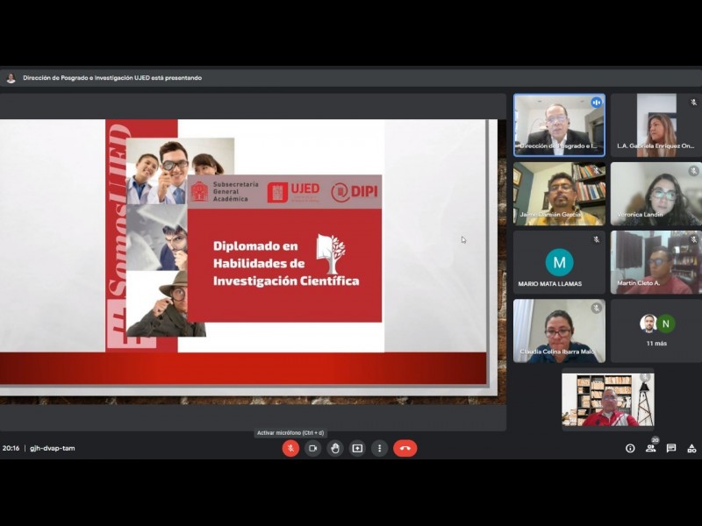This screenshot has height=526, width=702.
Task: Select Claudia Celina Ibarra's video tile
Action: (x=559, y=331)
